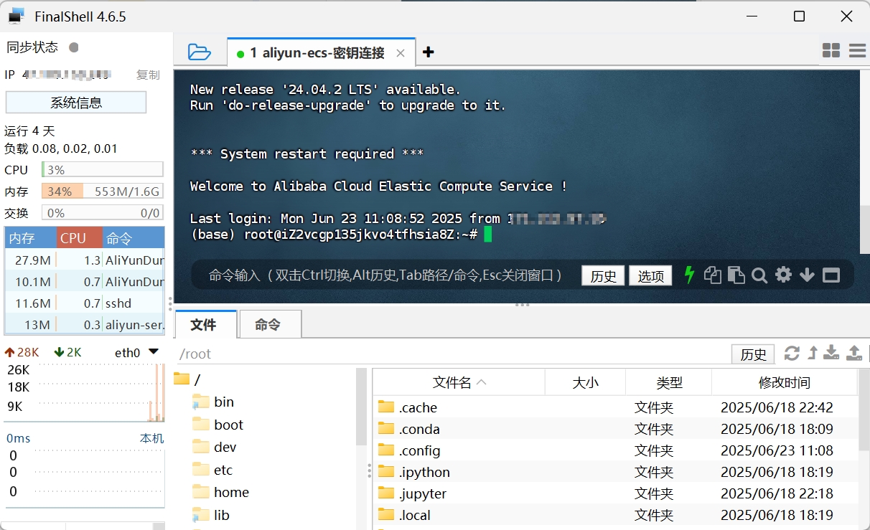Select the 27.9M AliYunDun process row
The image size is (870, 530).
point(85,260)
